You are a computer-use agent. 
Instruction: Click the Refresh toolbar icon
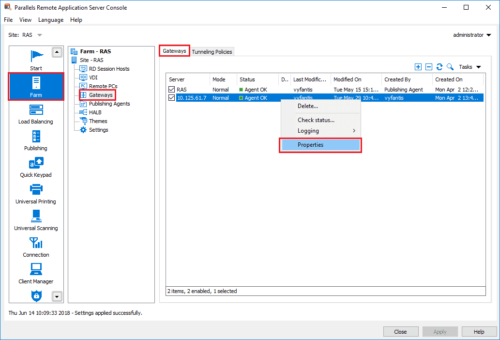[439, 67]
